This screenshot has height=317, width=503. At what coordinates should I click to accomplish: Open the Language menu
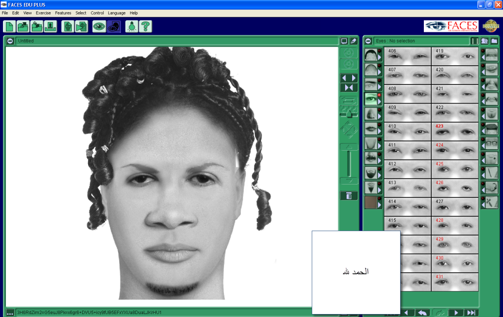click(117, 13)
